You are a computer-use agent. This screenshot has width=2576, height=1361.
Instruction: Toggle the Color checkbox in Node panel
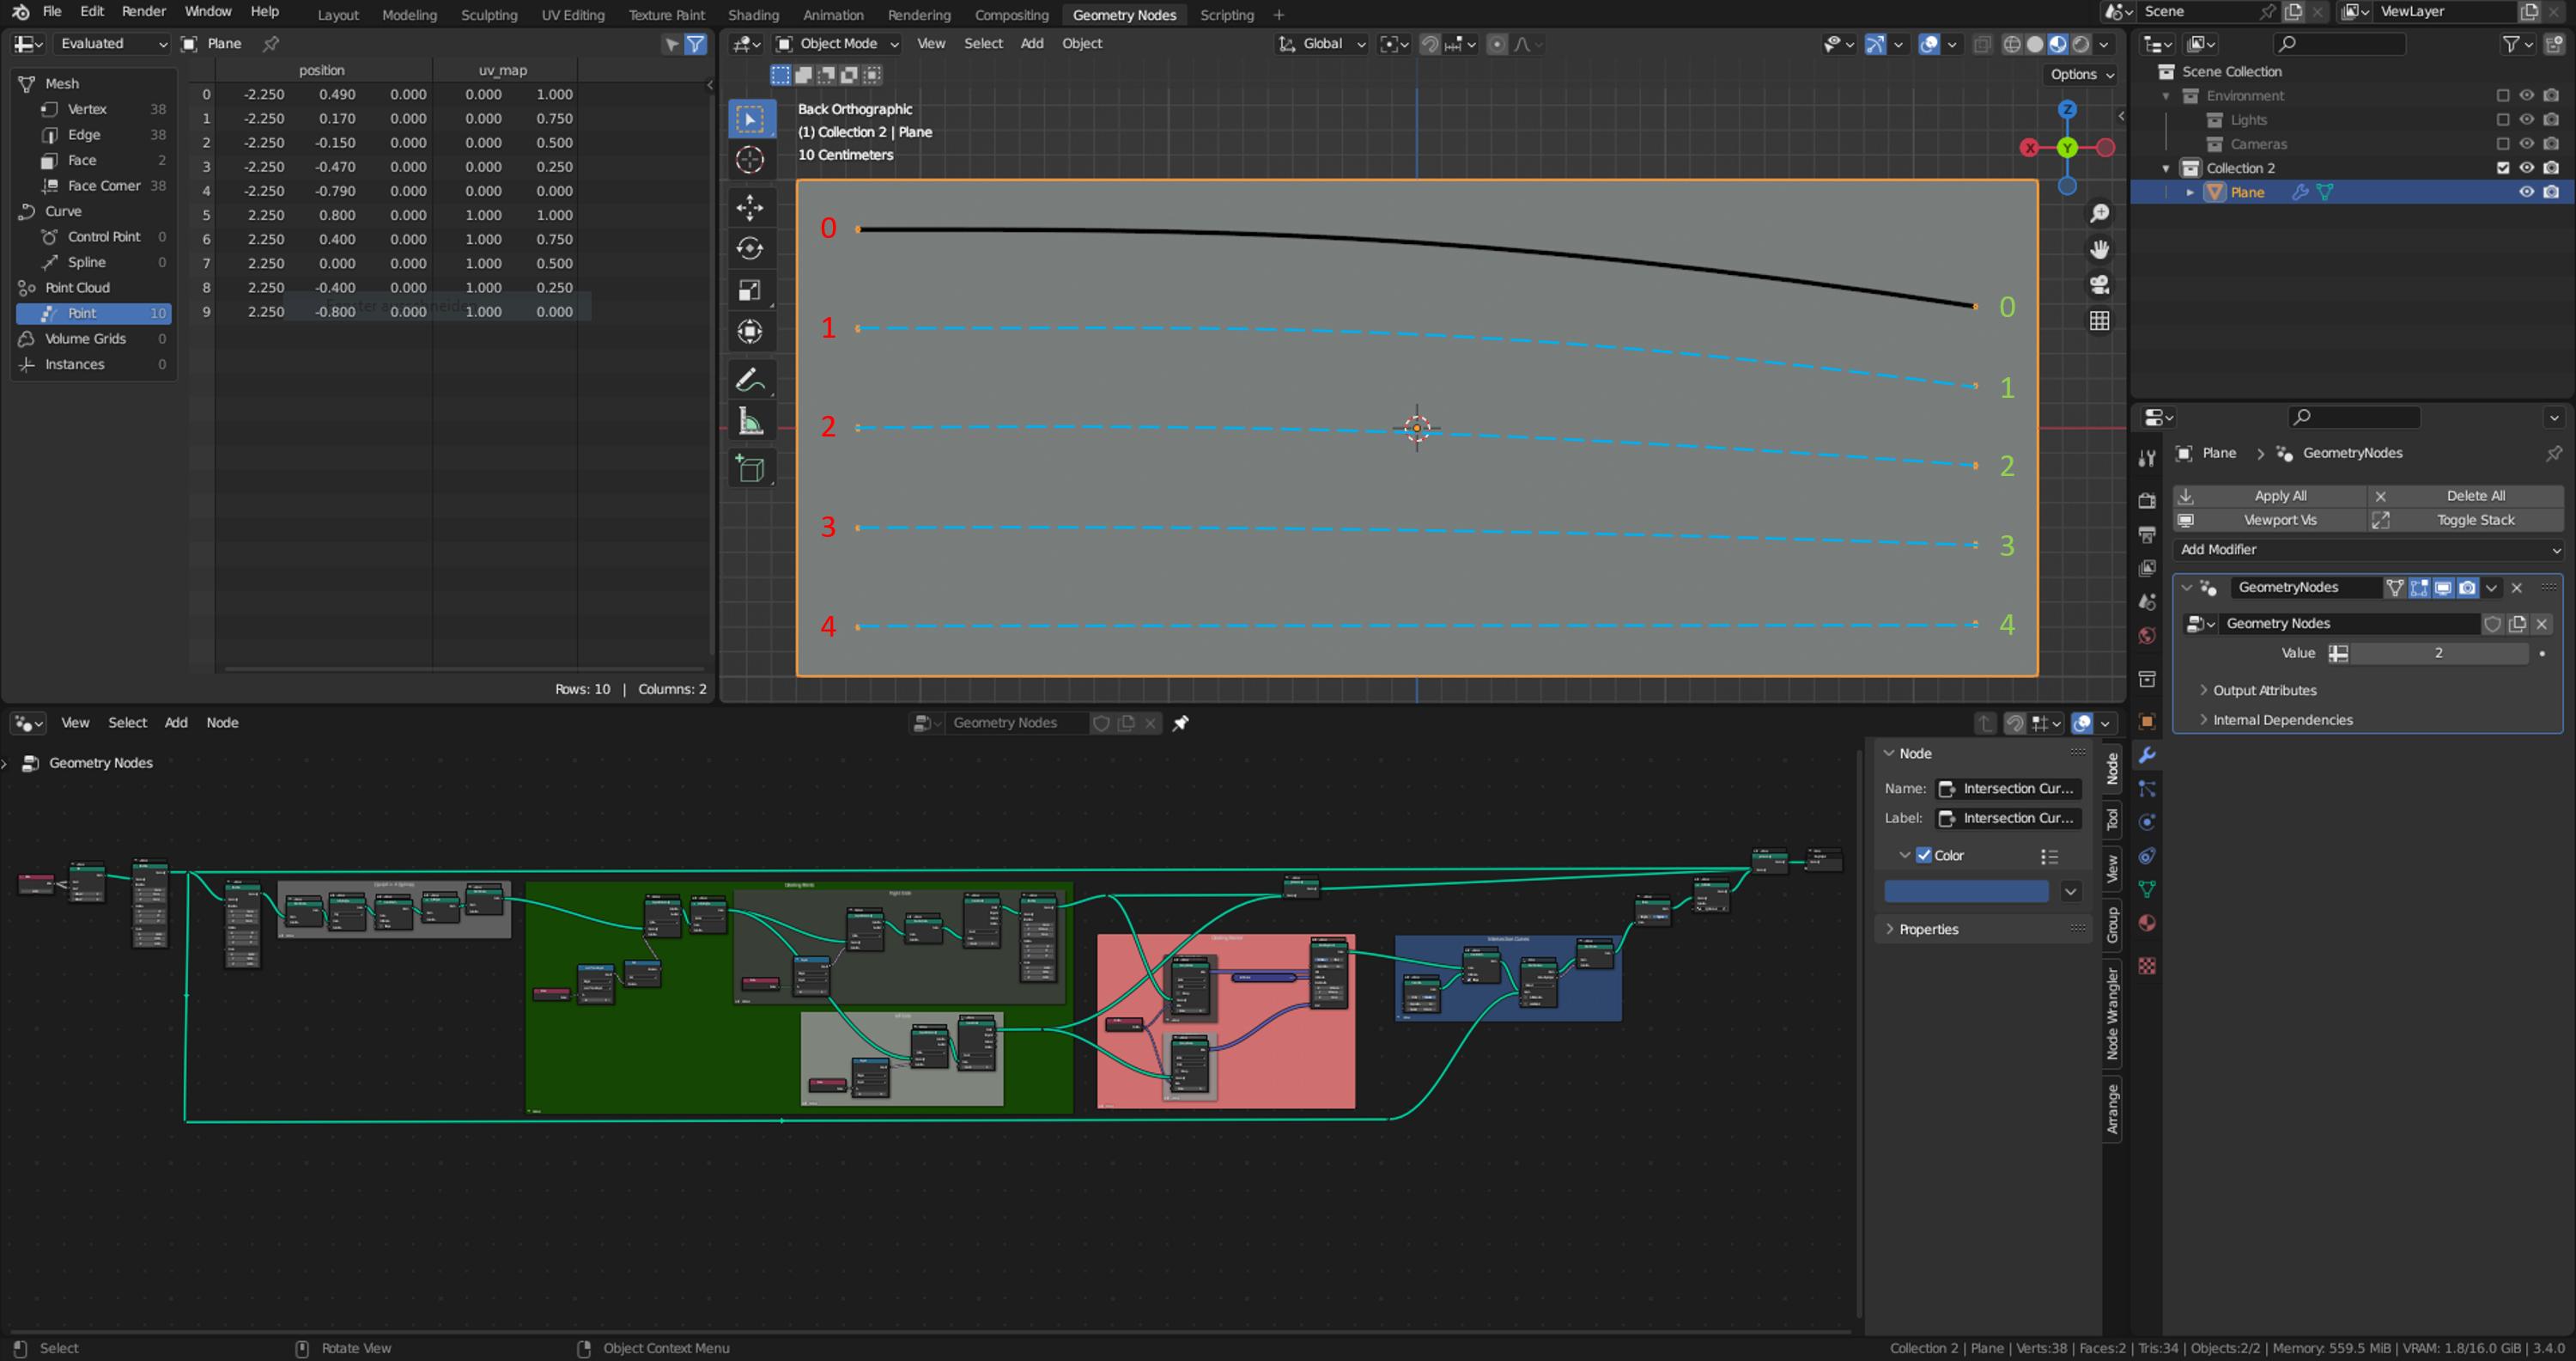coord(1923,856)
